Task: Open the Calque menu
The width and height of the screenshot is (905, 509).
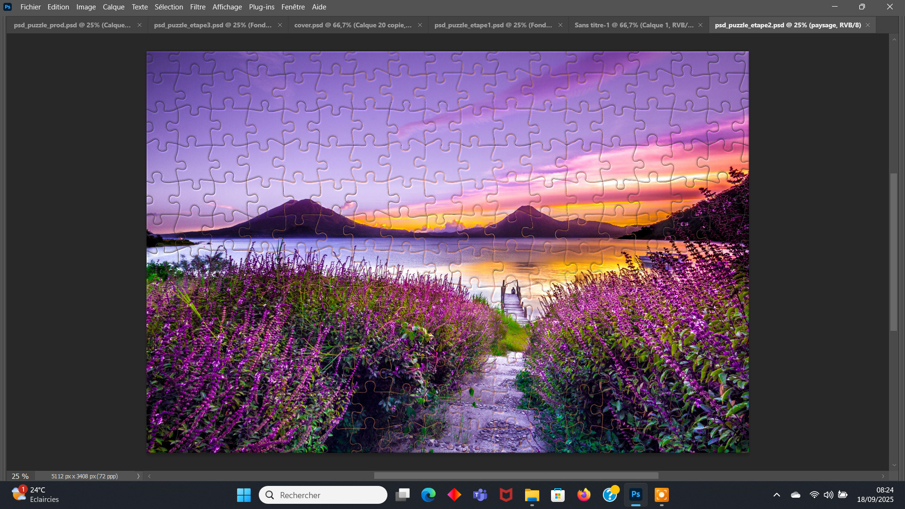Action: click(x=114, y=7)
